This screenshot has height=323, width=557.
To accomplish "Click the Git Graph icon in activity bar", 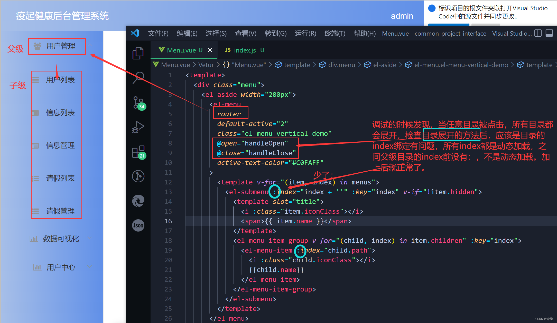I will 138,176.
